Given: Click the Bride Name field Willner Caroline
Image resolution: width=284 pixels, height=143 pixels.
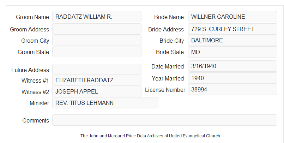Looking at the screenshot, I should coord(232,17).
